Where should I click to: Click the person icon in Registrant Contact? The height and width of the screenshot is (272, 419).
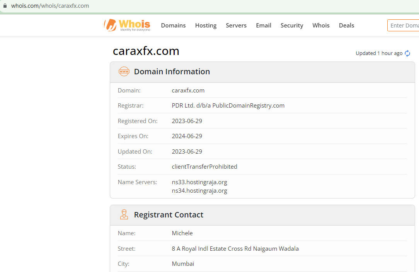(124, 214)
